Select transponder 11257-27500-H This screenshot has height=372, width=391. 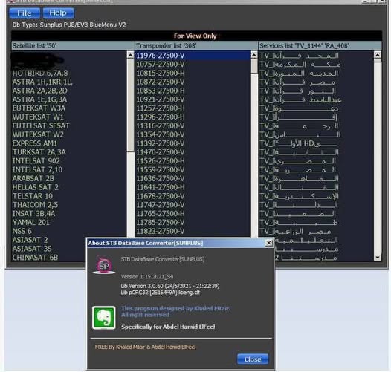point(193,108)
